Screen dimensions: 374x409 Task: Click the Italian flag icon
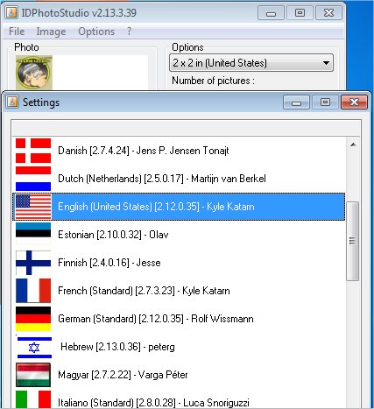pyautogui.click(x=33, y=399)
